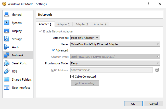Click the Cancel button

pyautogui.click(x=154, y=104)
